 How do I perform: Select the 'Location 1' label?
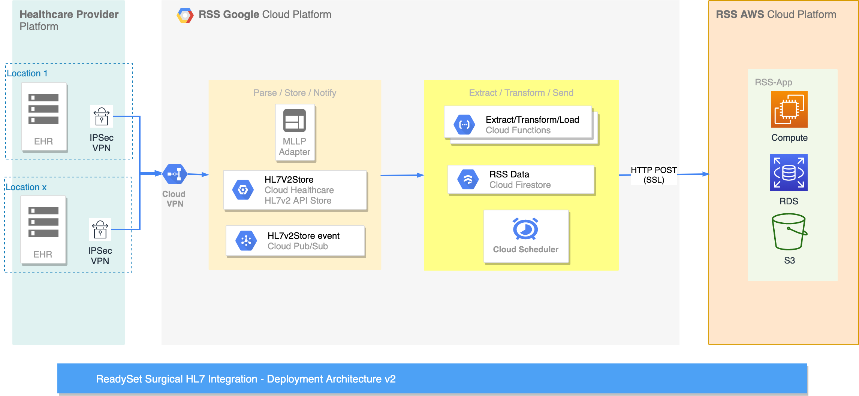pos(27,73)
